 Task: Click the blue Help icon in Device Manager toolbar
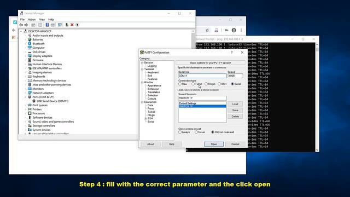point(47,25)
